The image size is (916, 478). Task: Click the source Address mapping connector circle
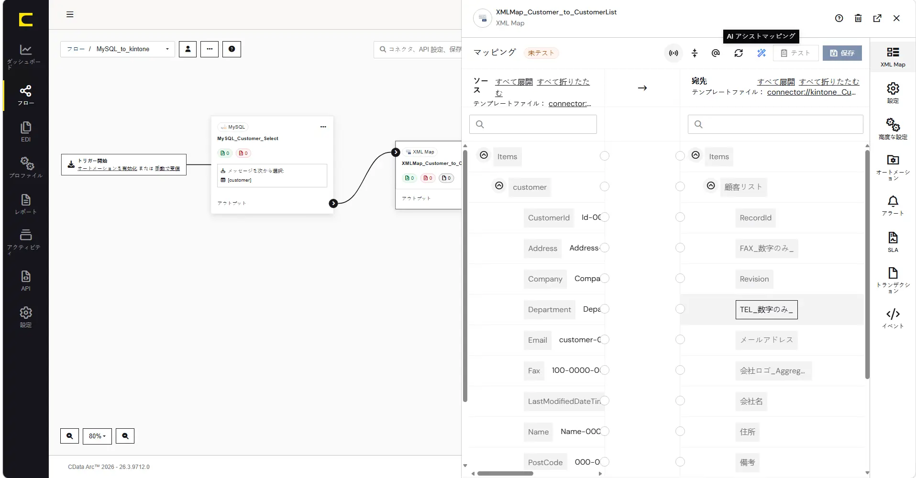point(605,248)
